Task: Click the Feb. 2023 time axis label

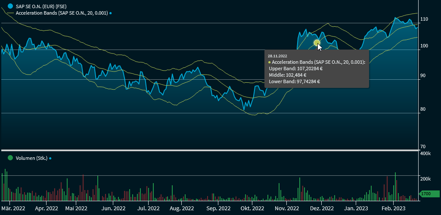Action: pos(393,208)
